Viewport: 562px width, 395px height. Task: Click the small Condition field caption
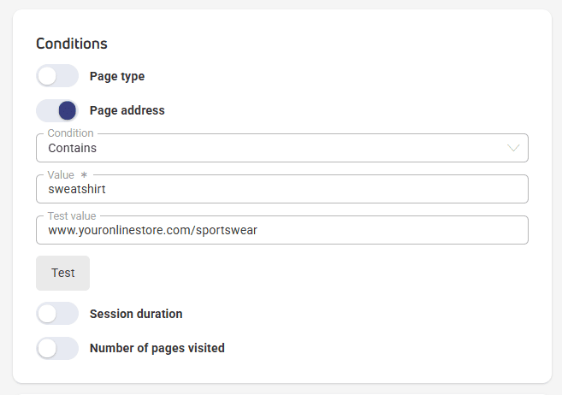tap(71, 133)
